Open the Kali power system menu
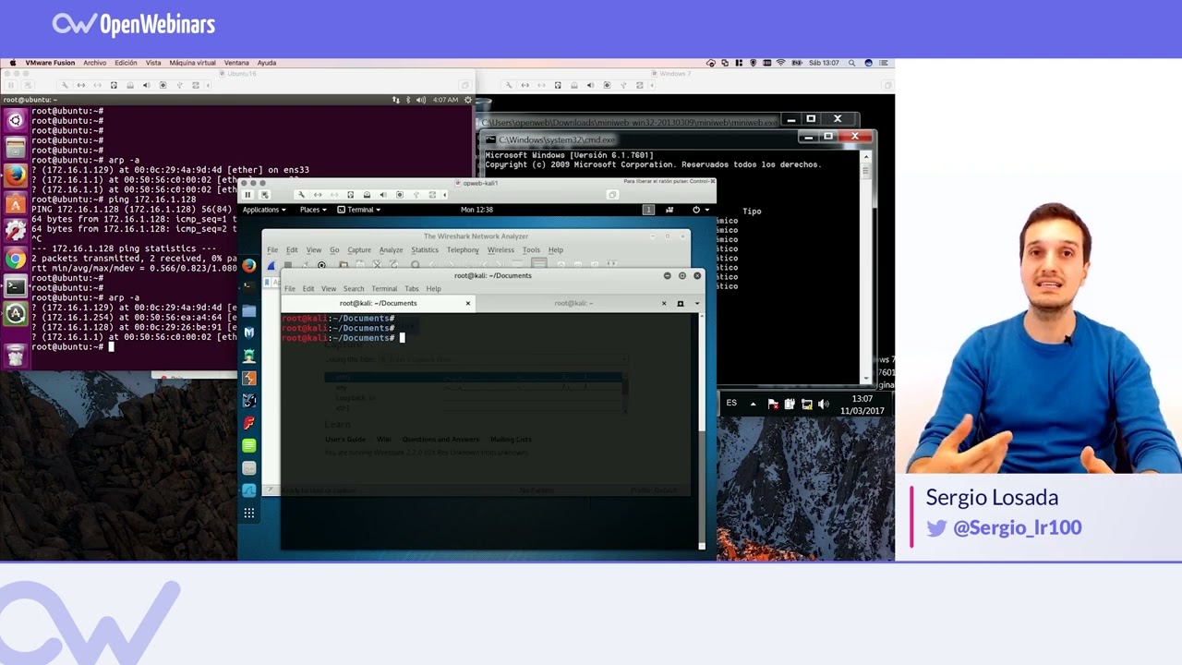Image resolution: width=1182 pixels, height=665 pixels. click(x=700, y=210)
